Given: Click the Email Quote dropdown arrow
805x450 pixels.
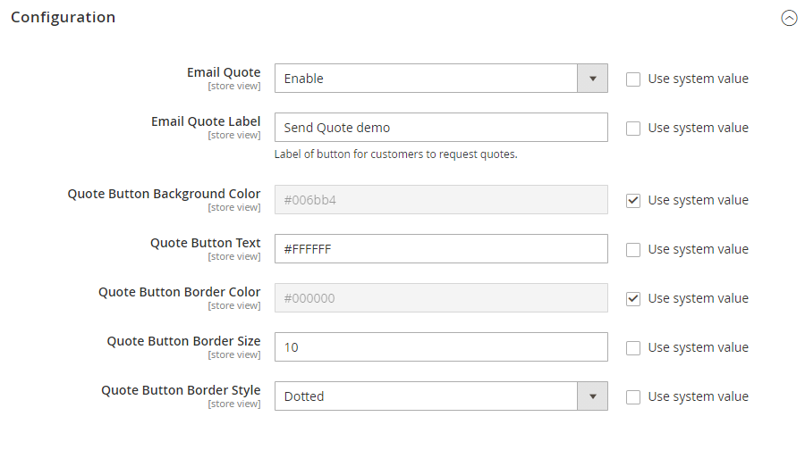Looking at the screenshot, I should 592,79.
